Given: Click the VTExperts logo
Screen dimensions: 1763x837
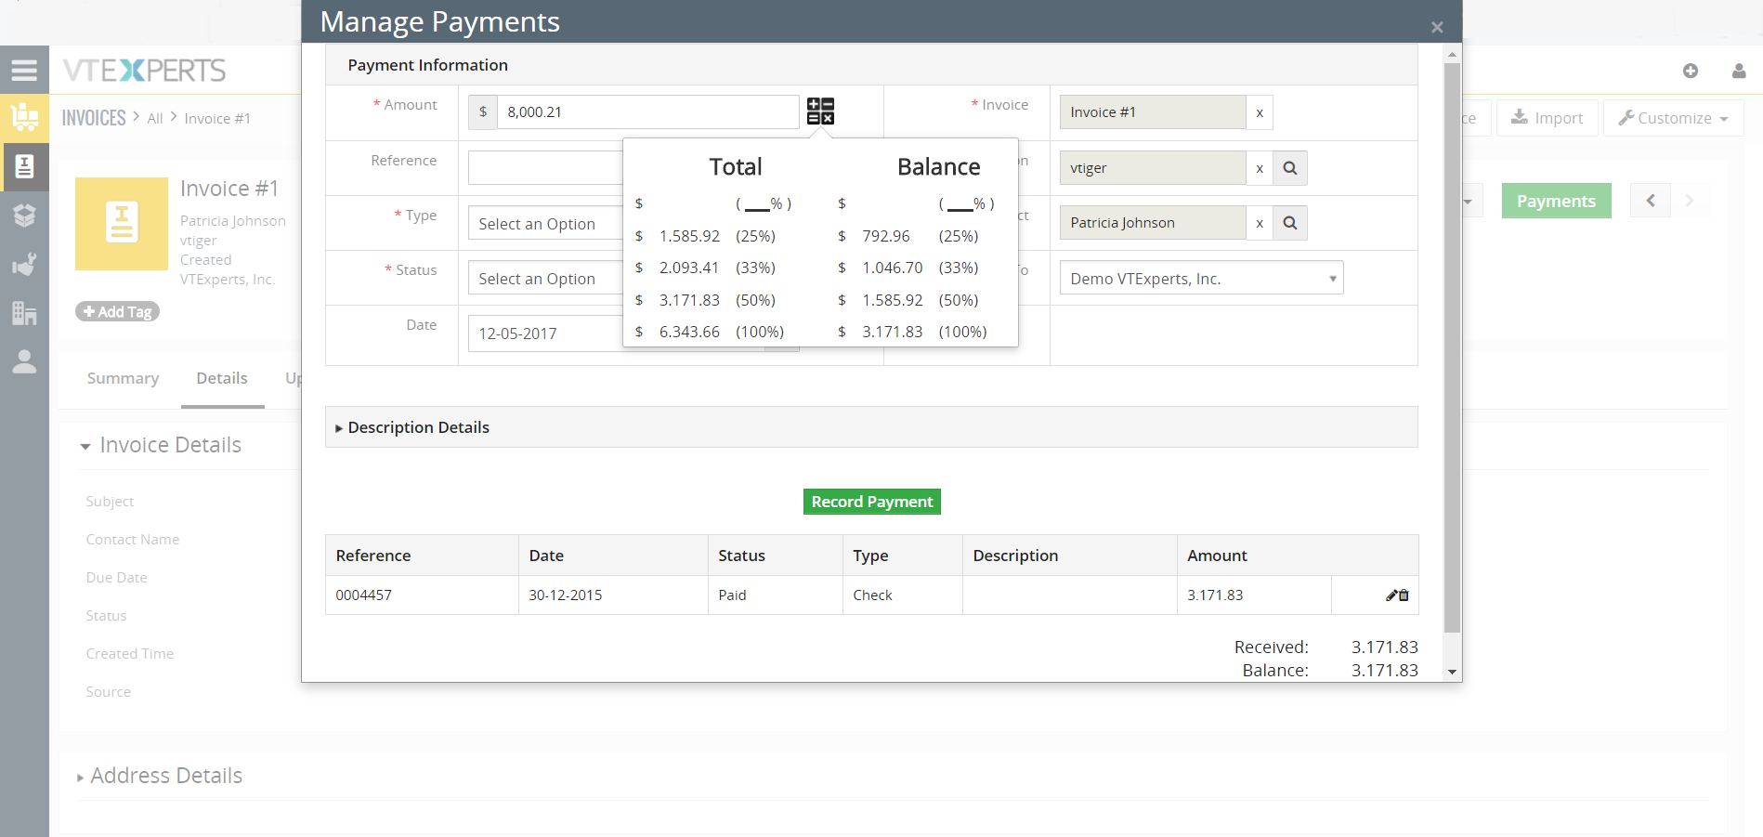Looking at the screenshot, I should pos(145,71).
